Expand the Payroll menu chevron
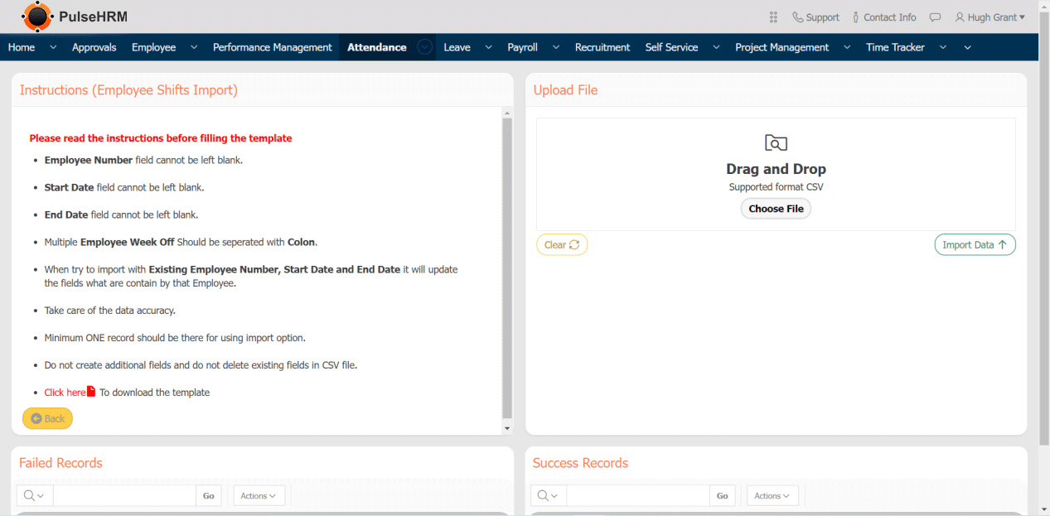Viewport: 1050px width, 516px height. click(x=556, y=47)
